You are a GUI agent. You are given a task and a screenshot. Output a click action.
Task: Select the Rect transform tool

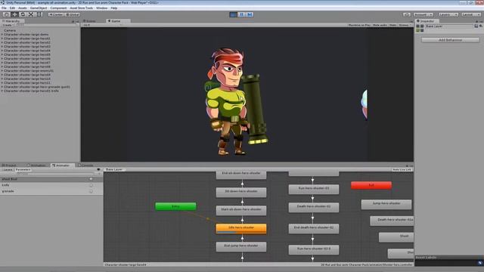coord(39,14)
